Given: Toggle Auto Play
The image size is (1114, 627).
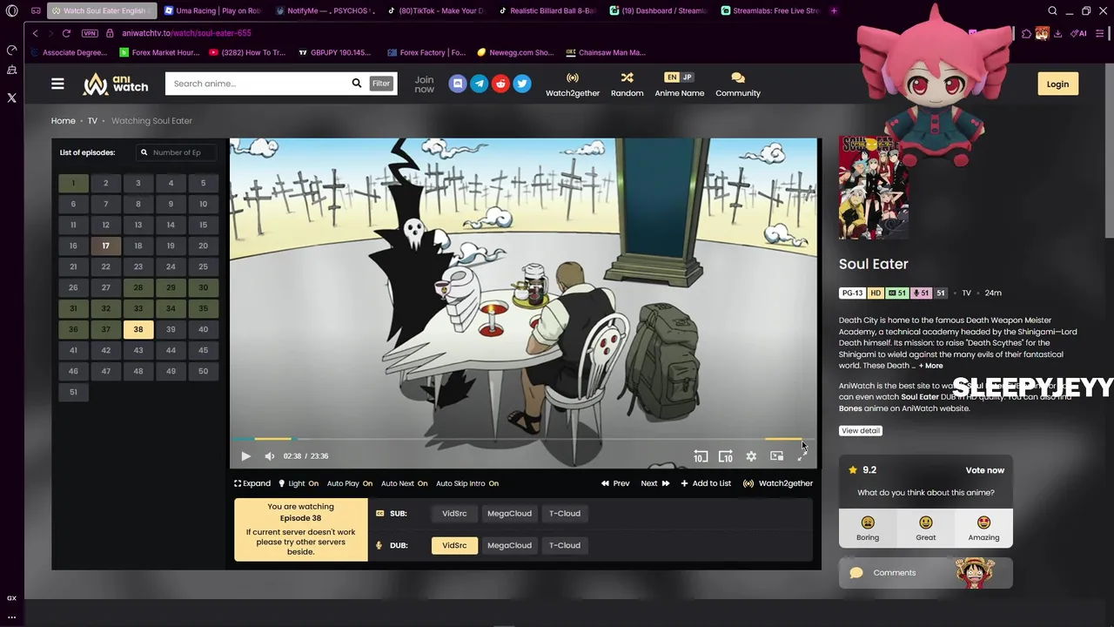Looking at the screenshot, I should [350, 483].
